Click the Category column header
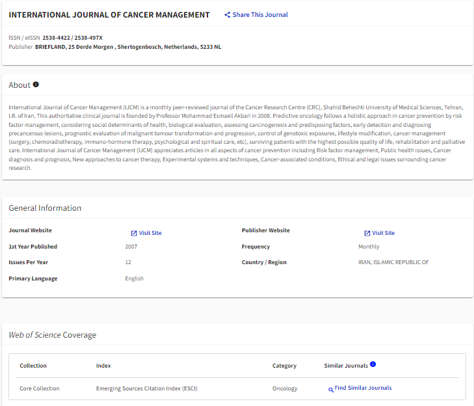Image resolution: width=474 pixels, height=406 pixels. 284,366
